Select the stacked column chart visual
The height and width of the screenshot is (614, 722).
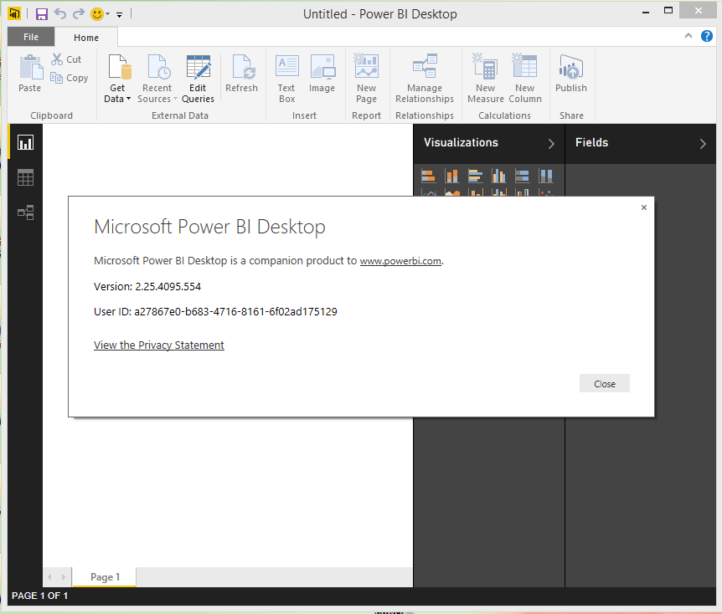coord(451,176)
